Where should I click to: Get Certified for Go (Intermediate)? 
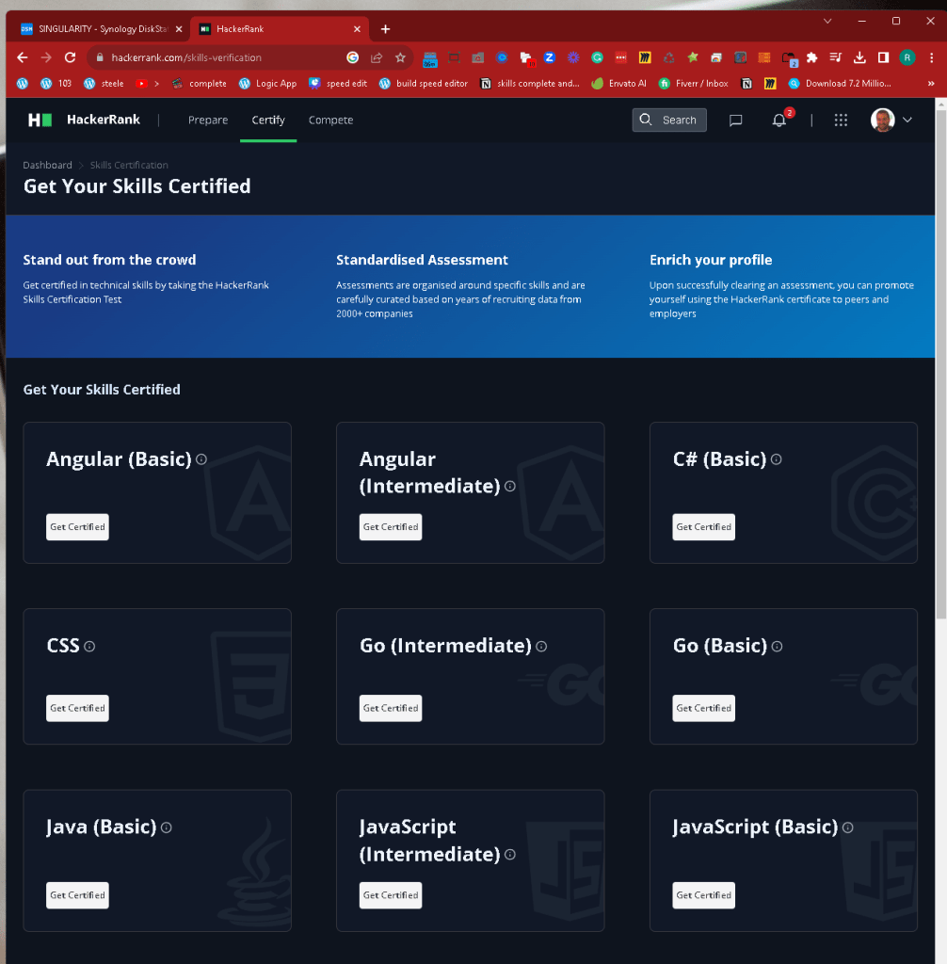(x=391, y=708)
